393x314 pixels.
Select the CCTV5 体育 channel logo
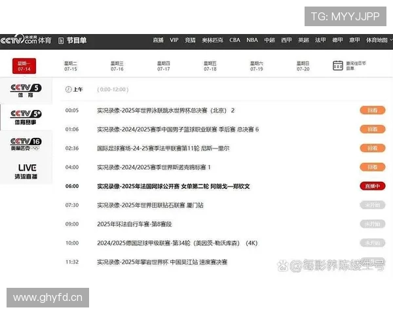click(26, 91)
